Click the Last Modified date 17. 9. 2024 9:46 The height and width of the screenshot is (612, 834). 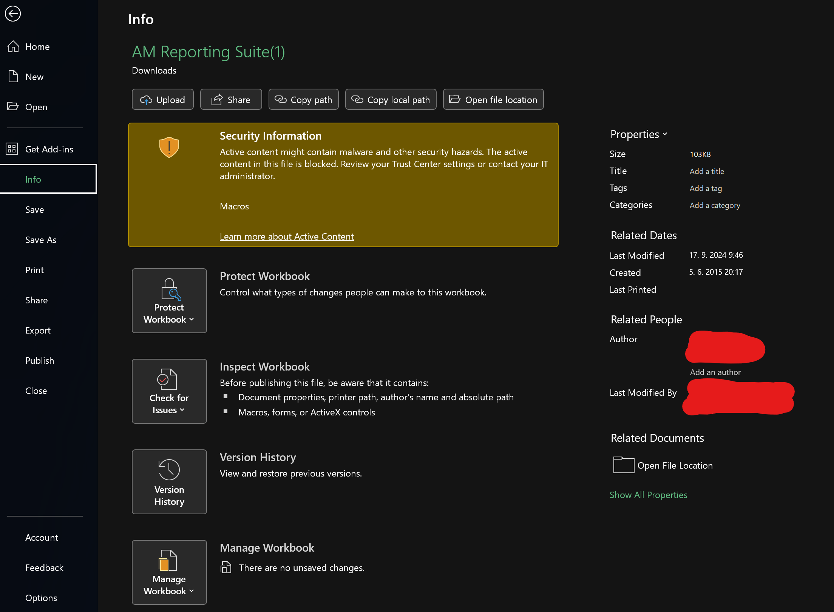(x=716, y=255)
